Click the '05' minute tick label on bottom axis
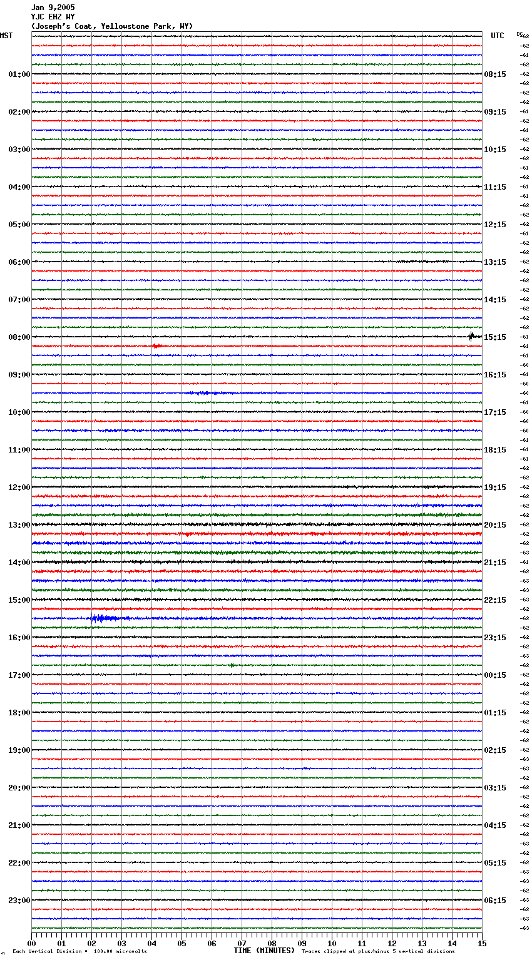The width and height of the screenshot is (532, 960). tap(182, 943)
